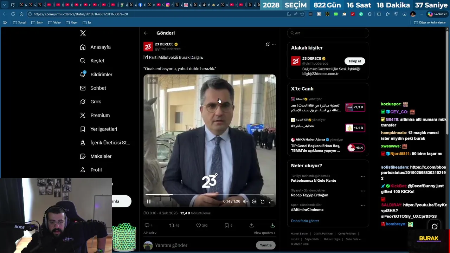Open browser profile avatar
The width and height of the screenshot is (450, 253).
(413, 14)
